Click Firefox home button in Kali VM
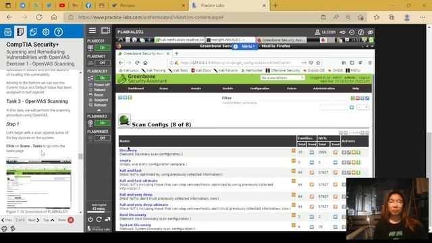Screen dimensions: 432x243 145,63
